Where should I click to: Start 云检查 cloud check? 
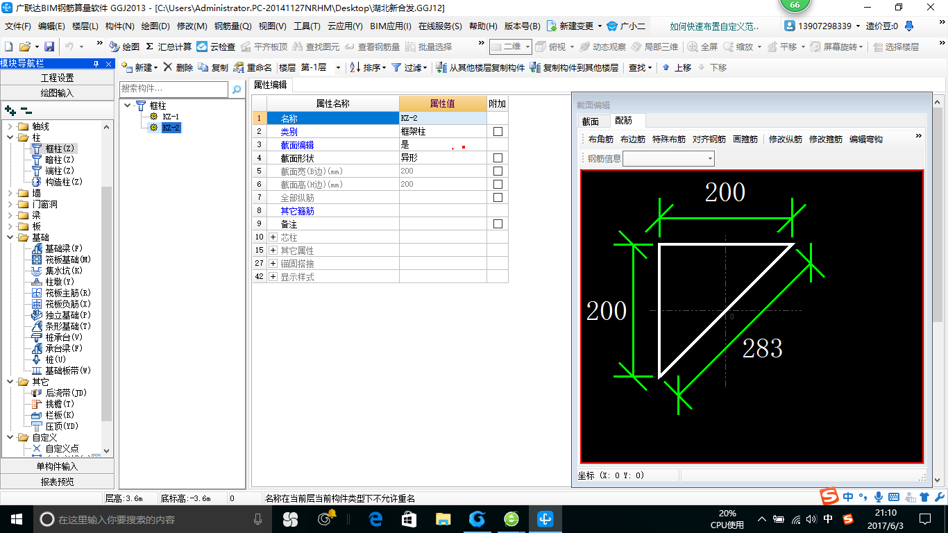tap(216, 46)
